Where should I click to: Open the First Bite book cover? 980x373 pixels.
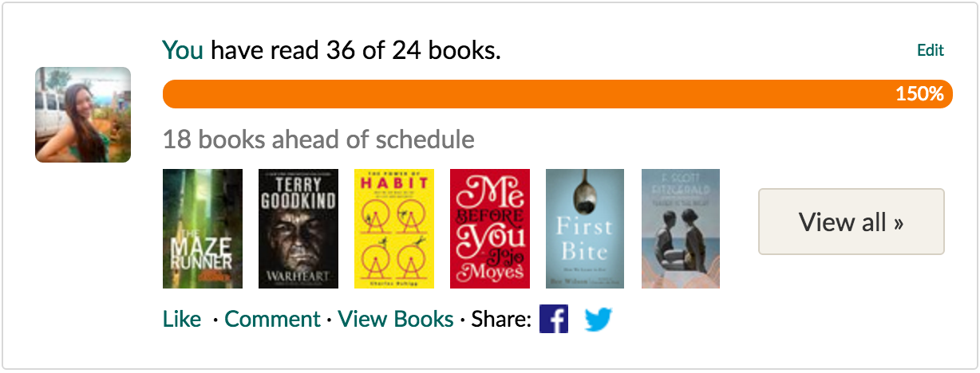pos(585,229)
